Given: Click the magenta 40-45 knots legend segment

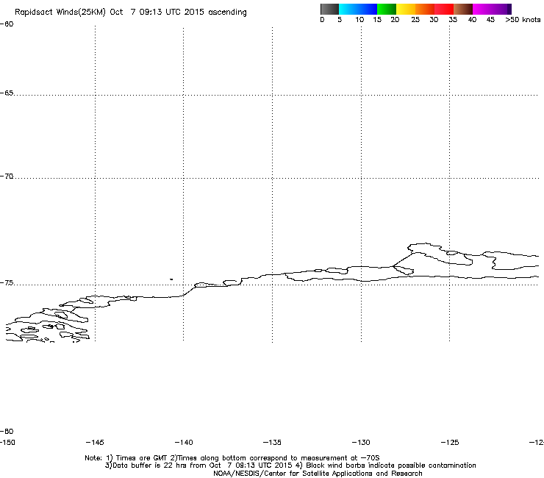Looking at the screenshot, I should [482, 9].
